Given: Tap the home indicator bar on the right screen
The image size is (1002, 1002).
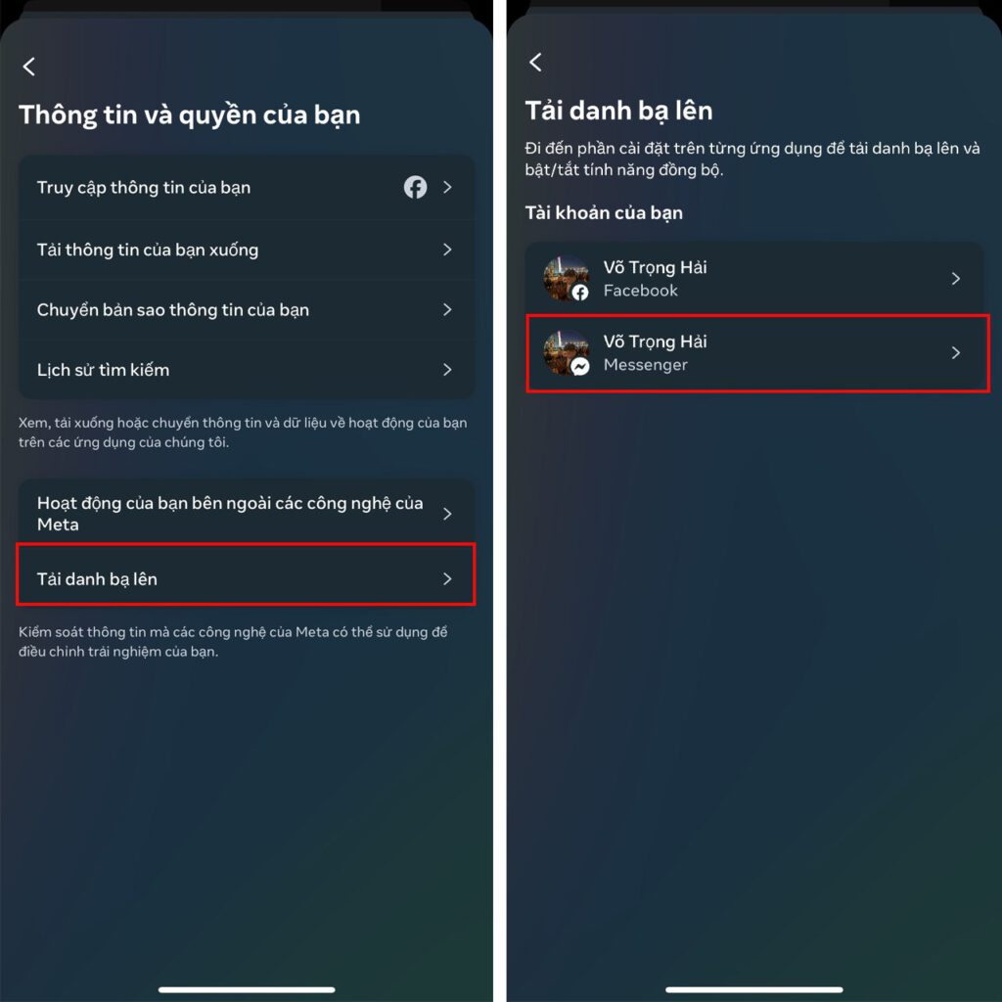Looking at the screenshot, I should point(754,990).
